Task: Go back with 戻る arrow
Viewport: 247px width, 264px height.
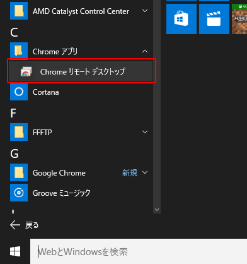Action: point(15,225)
